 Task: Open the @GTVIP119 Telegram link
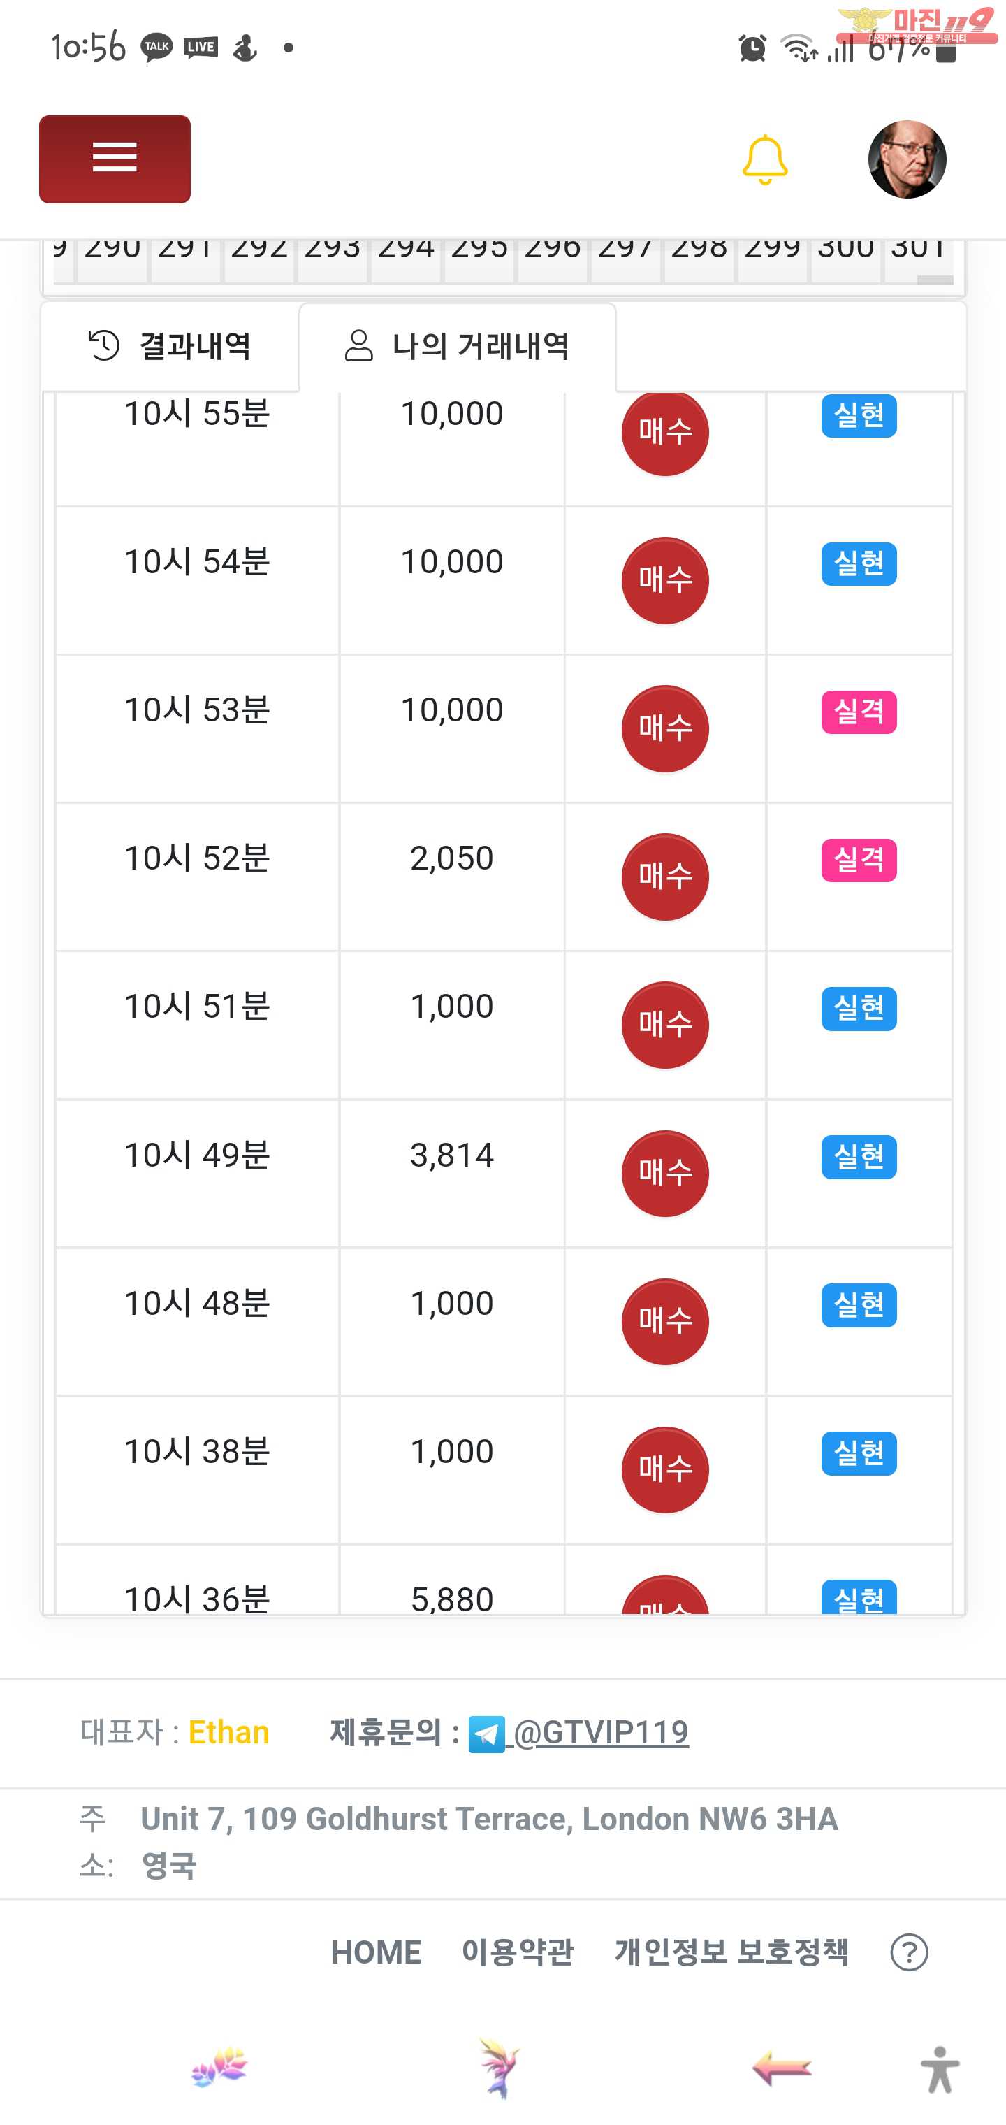(x=601, y=1732)
